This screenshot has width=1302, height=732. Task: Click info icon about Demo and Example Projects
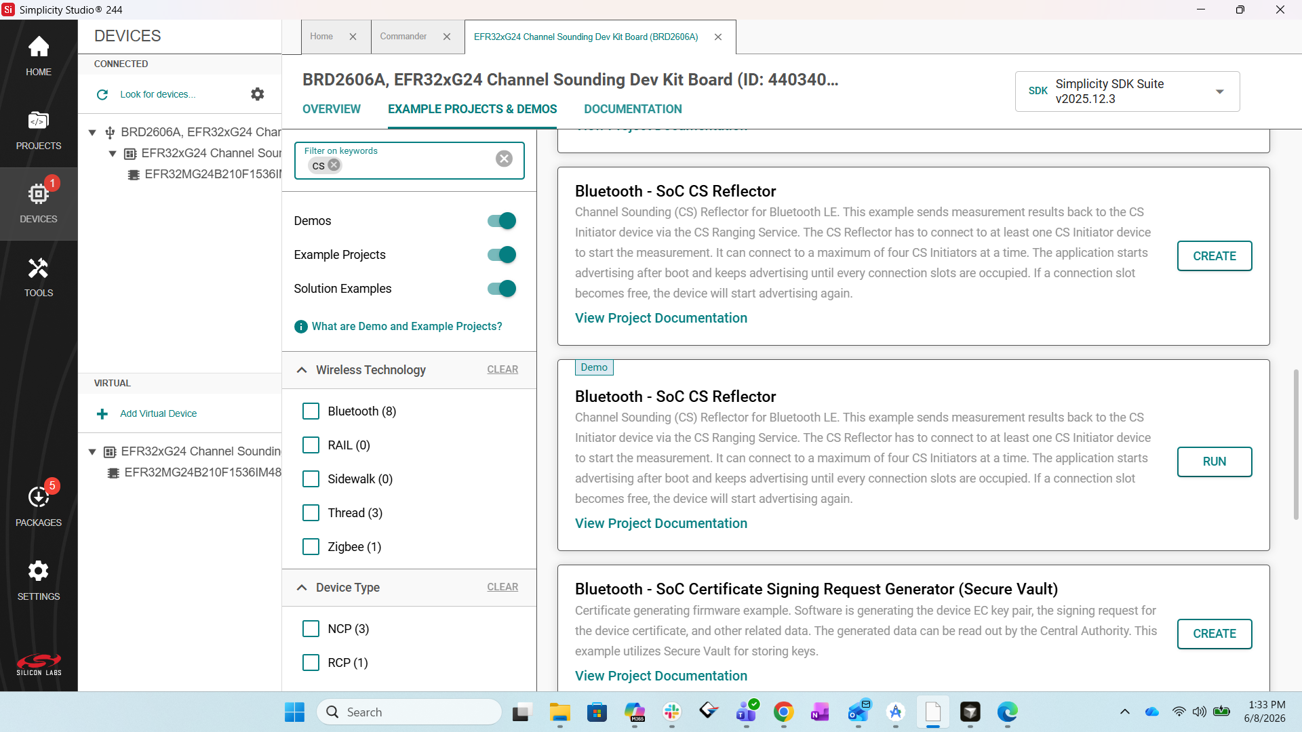click(301, 327)
